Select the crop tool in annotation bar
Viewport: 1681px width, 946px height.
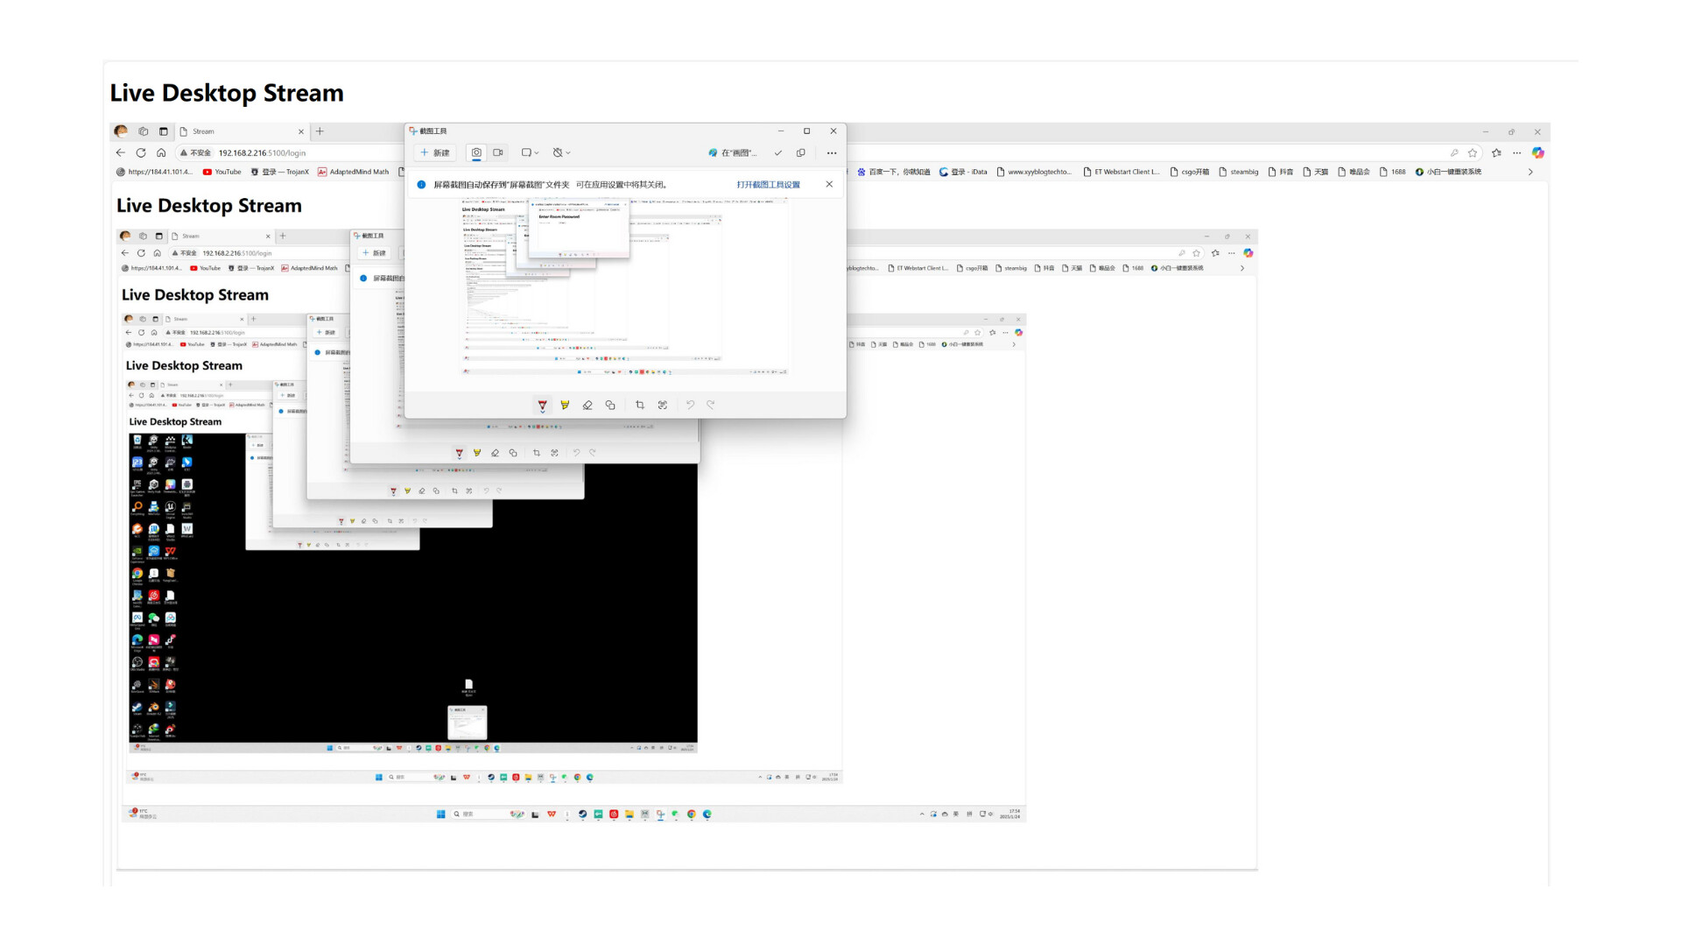pyautogui.click(x=640, y=405)
